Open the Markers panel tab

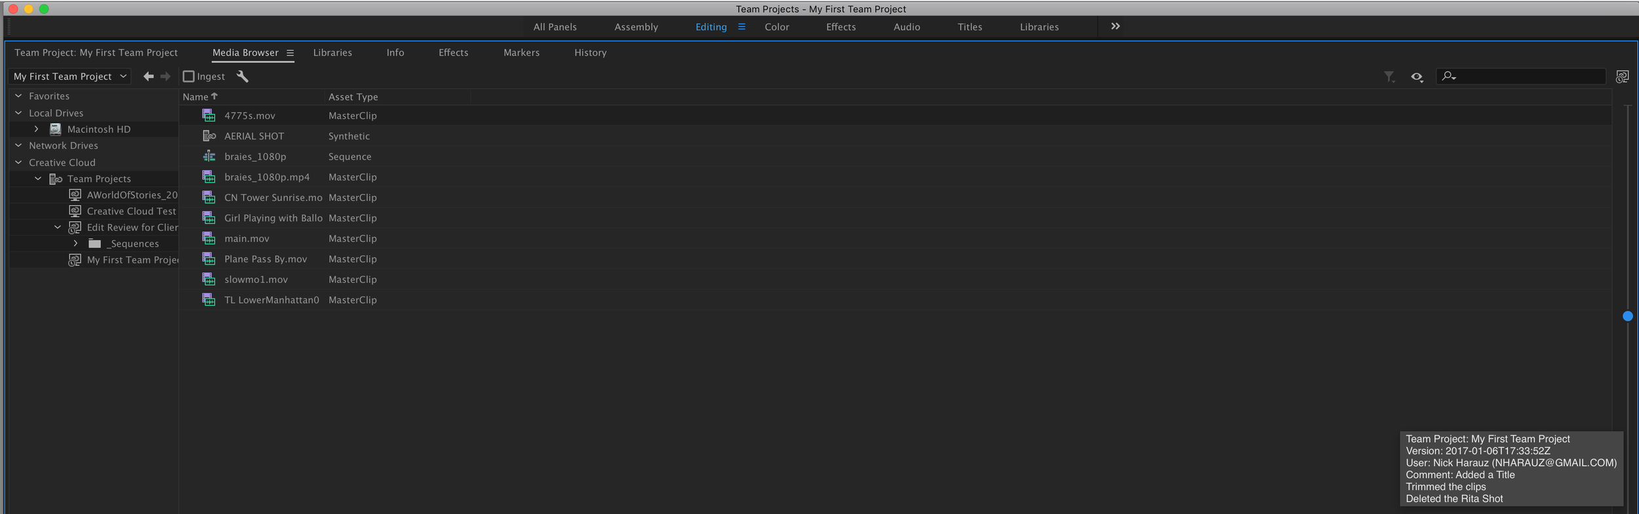521,52
